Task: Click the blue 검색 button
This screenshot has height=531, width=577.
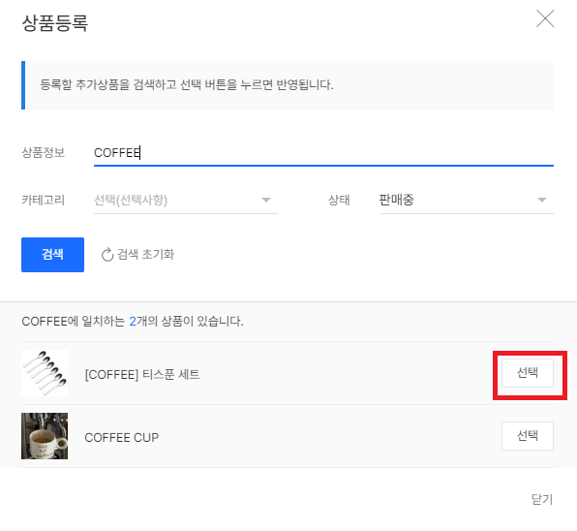Action: click(x=52, y=255)
